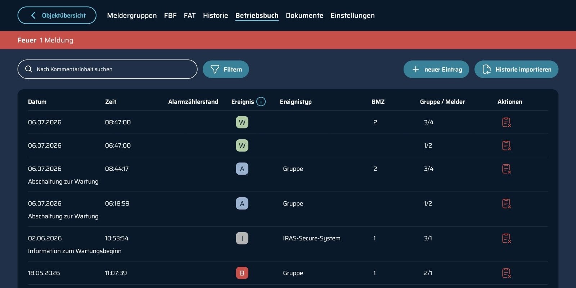Click the delete-entry icon for 06.07.2026 06:47:00
576x288 pixels.
pyautogui.click(x=507, y=145)
